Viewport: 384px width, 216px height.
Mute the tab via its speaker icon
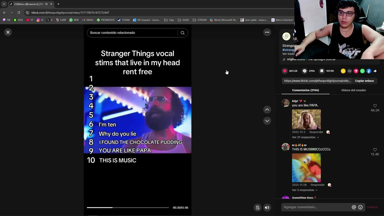click(46, 4)
